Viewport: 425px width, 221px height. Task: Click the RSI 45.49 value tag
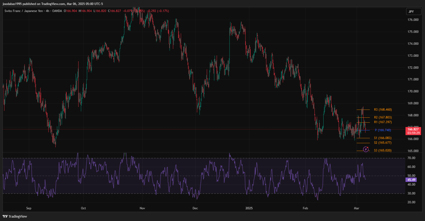click(x=411, y=180)
